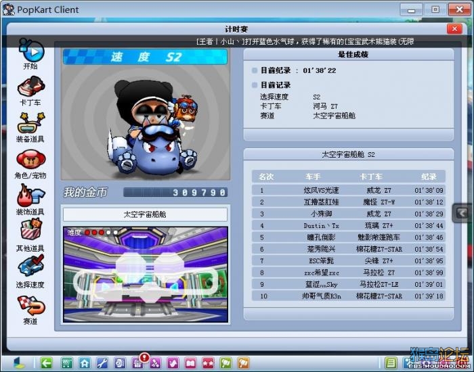Click the 名次 rank column header
Image resolution: width=474 pixels, height=372 pixels.
pos(266,177)
